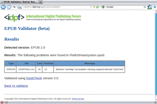Image resolution: width=157 pixels, height=104 pixels.
Task: Click the Results heading
Action: tap(12, 39)
